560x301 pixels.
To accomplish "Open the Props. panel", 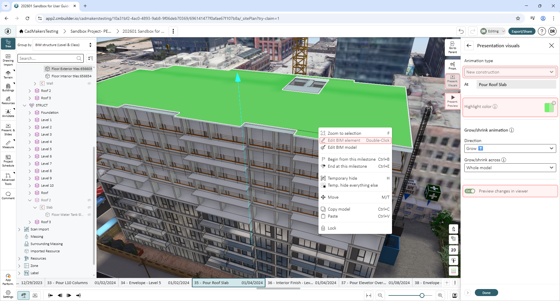I will (453, 66).
